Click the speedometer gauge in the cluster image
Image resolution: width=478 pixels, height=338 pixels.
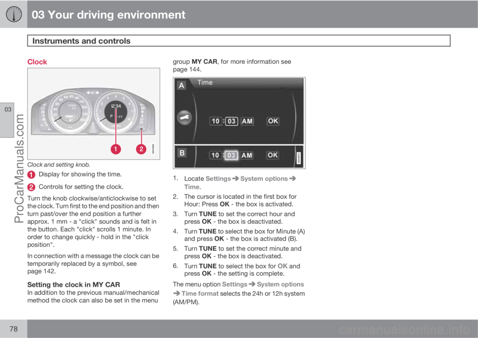(x=70, y=112)
